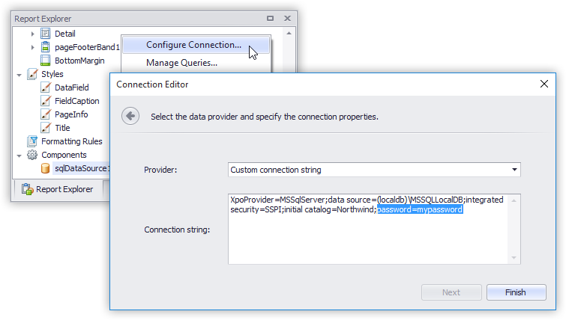Choose Configure Connection from context menu
Screen dimensions: 566x320
point(193,45)
